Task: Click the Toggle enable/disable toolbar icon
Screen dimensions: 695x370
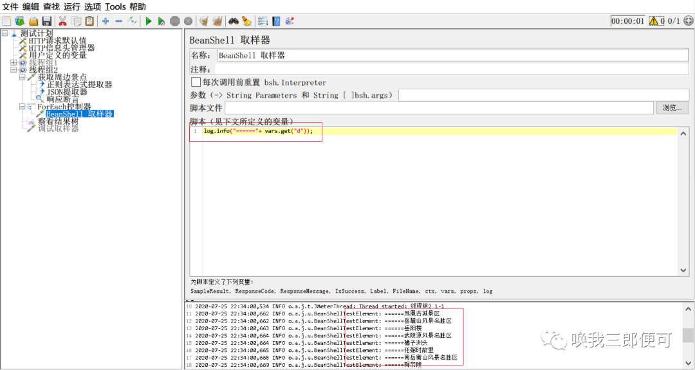Action: tap(132, 21)
